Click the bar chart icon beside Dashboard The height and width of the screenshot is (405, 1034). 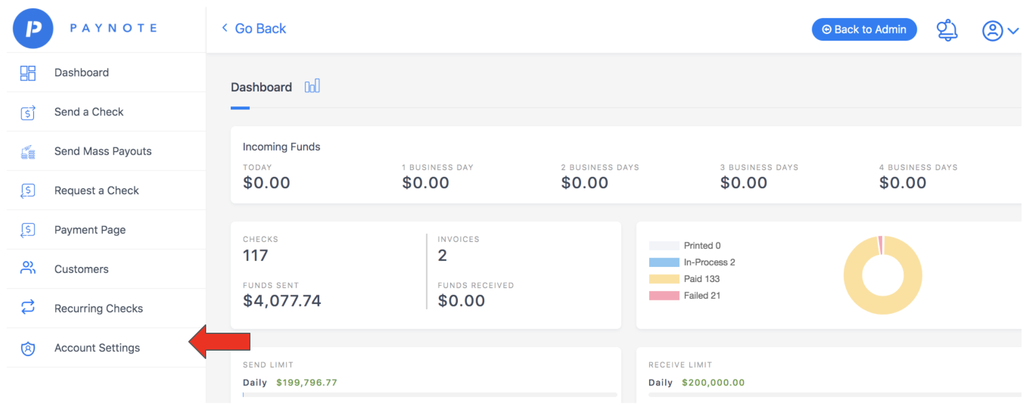[x=312, y=87]
